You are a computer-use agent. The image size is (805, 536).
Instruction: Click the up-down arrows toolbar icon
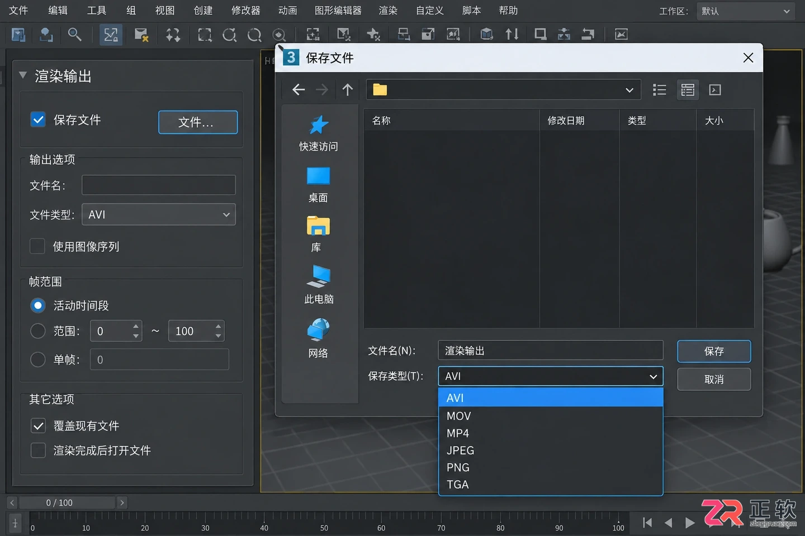[512, 35]
